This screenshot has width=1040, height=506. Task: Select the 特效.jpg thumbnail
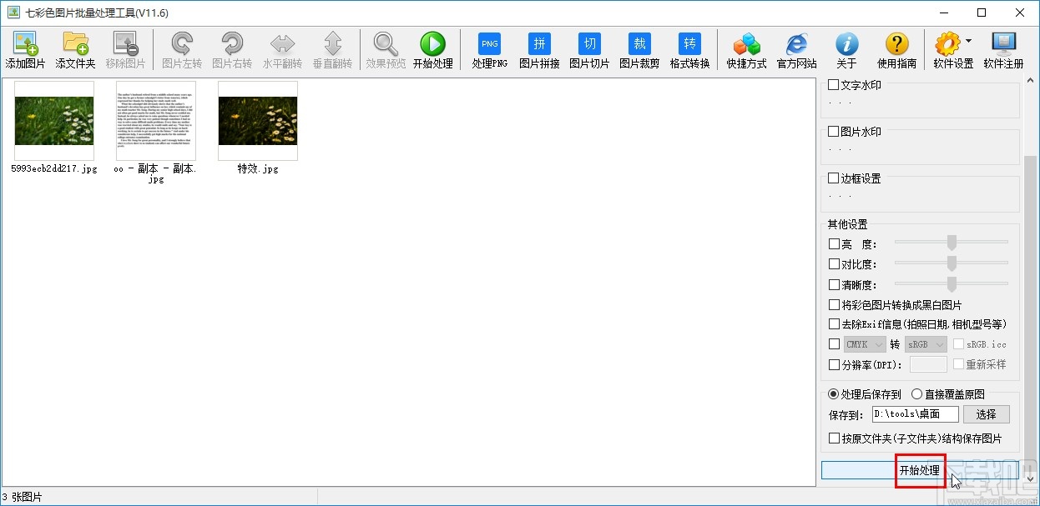[x=257, y=121]
